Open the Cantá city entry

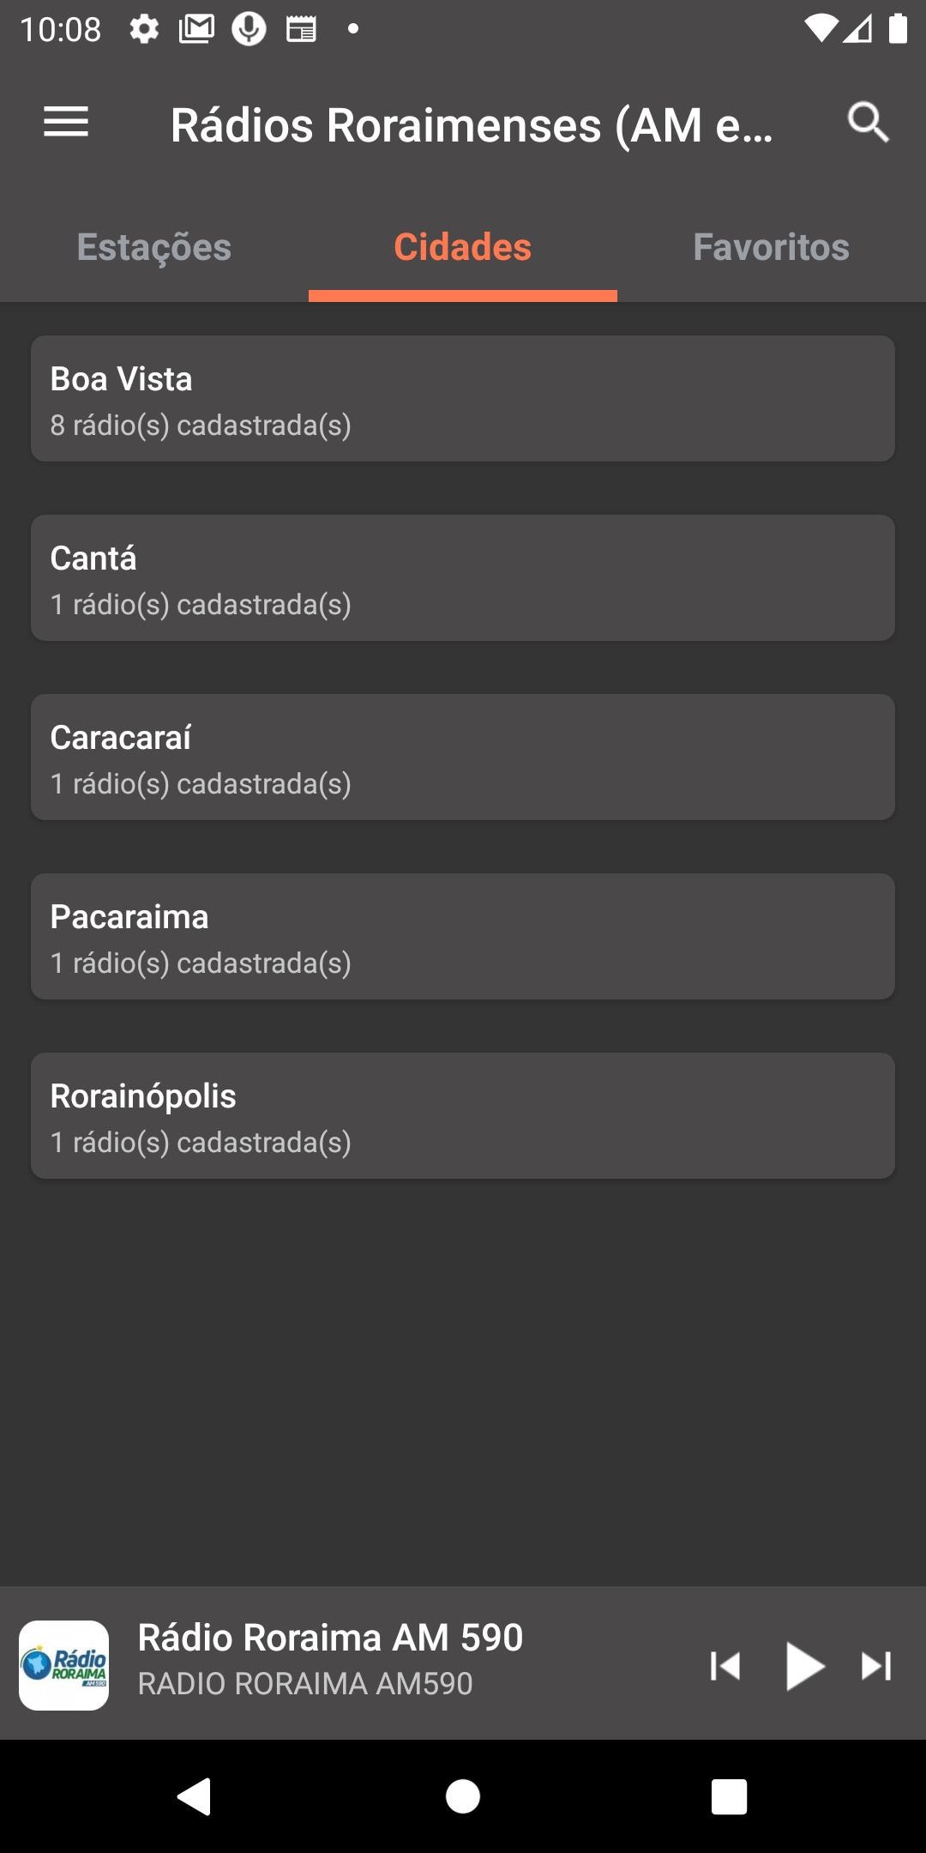[x=463, y=578]
